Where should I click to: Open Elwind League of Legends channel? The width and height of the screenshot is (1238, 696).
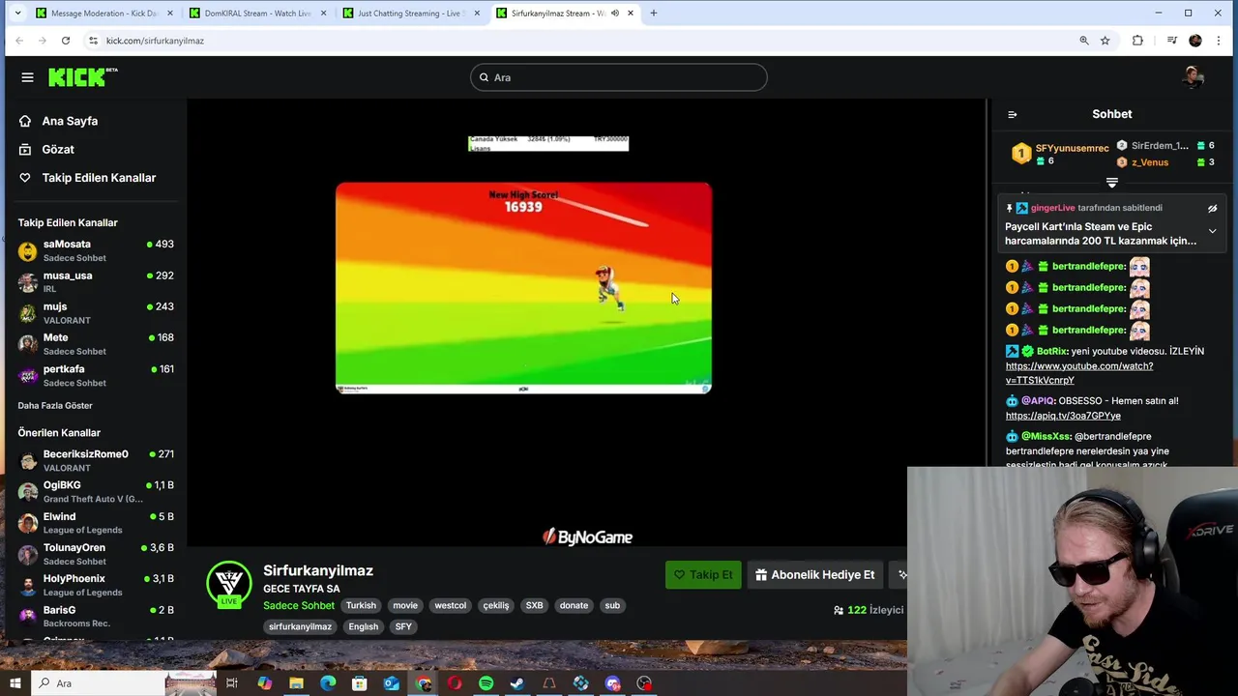[95, 523]
